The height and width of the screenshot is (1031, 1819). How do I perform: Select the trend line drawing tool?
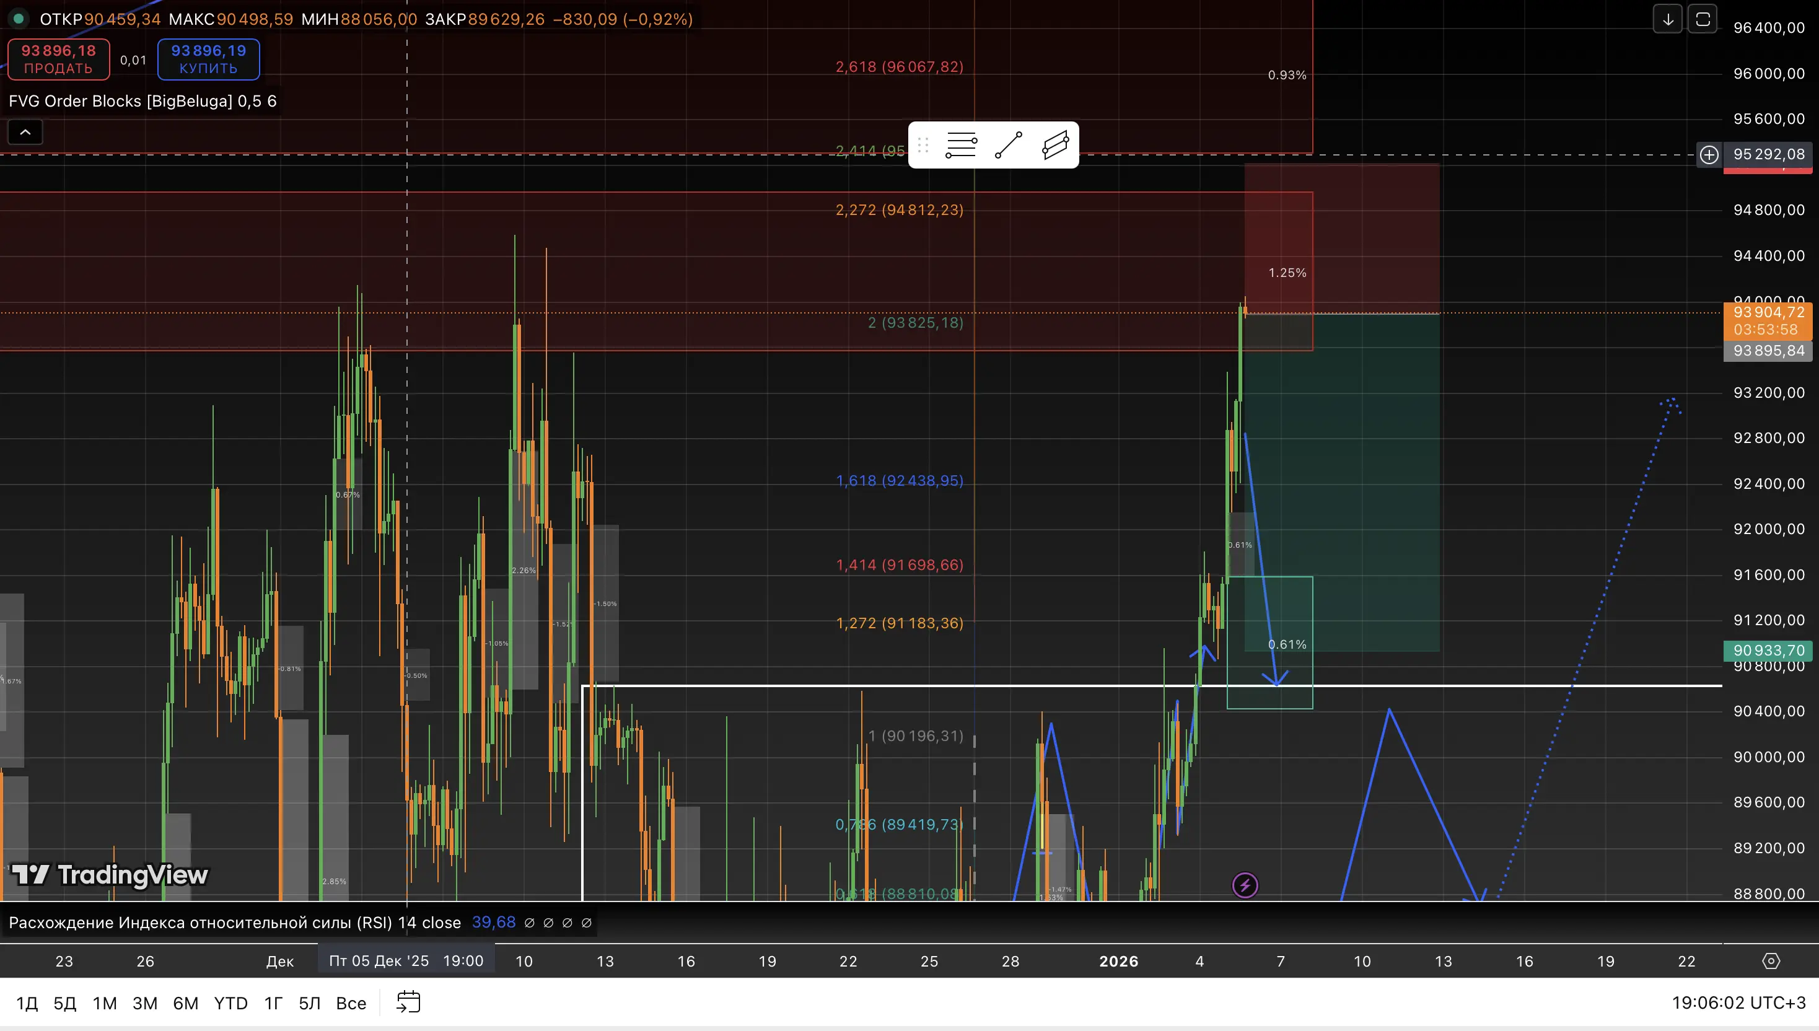click(x=1008, y=145)
